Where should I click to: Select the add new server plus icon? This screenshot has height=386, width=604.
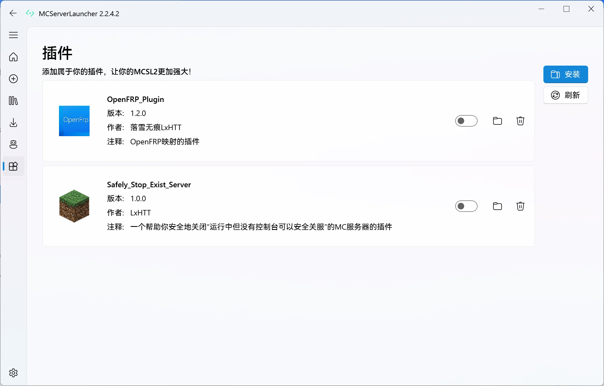click(13, 79)
